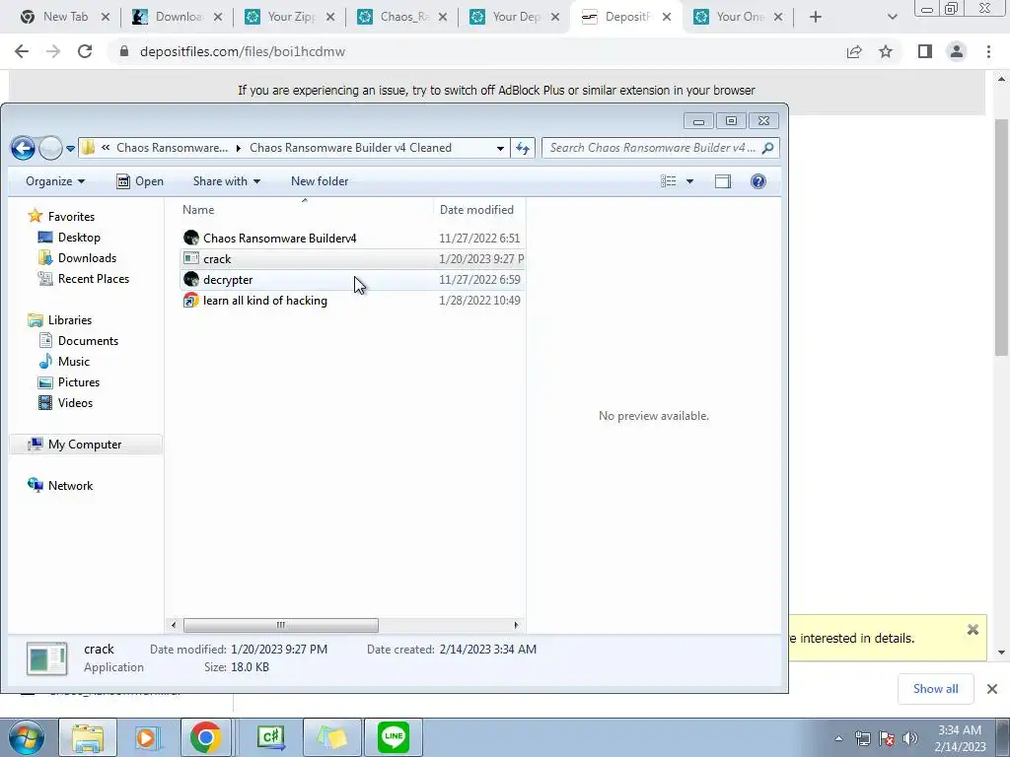Toggle the preview pane button
The image size is (1010, 757).
(723, 181)
